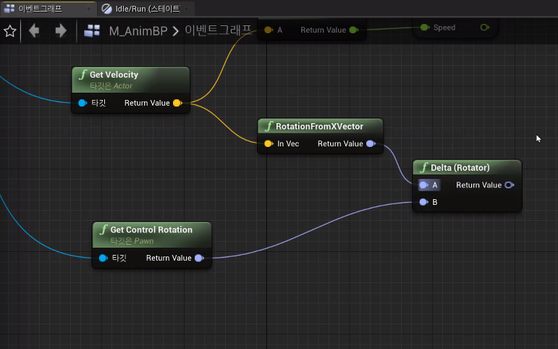Click the 타깃 input pin on Get Velocity
Viewport: 558px width, 349px height.
click(x=83, y=103)
